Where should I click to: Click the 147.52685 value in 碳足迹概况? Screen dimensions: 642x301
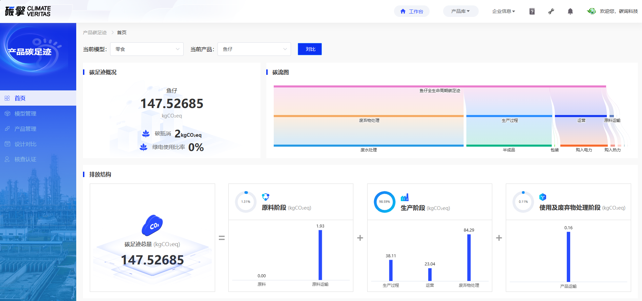click(172, 104)
